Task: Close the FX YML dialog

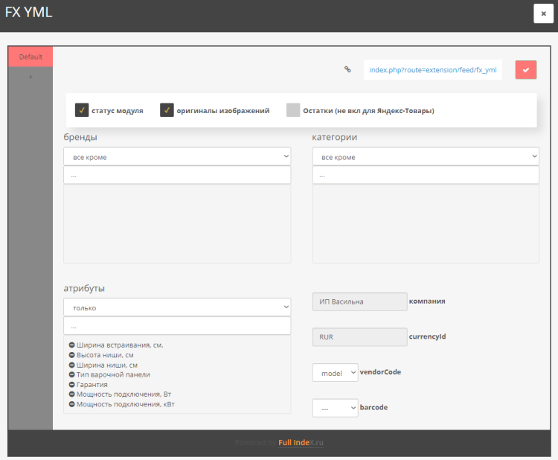Action: 543,13
